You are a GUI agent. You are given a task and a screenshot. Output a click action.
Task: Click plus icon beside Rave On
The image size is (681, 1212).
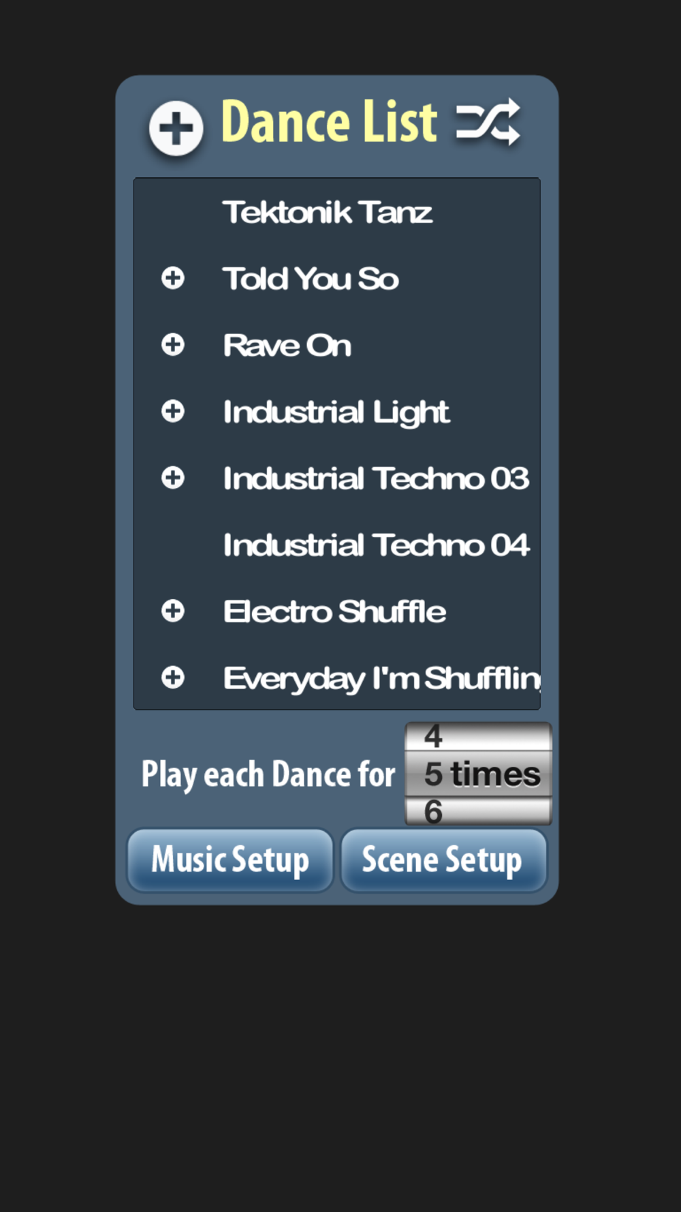point(173,345)
